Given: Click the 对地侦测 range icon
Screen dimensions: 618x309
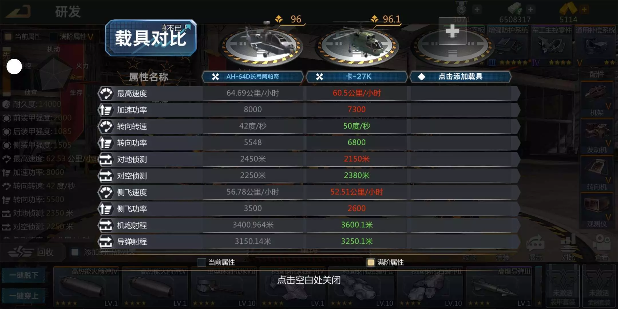Looking at the screenshot, I should click(x=106, y=159).
